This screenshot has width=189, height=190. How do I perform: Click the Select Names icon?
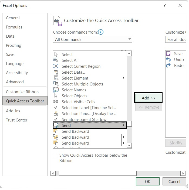56,90
